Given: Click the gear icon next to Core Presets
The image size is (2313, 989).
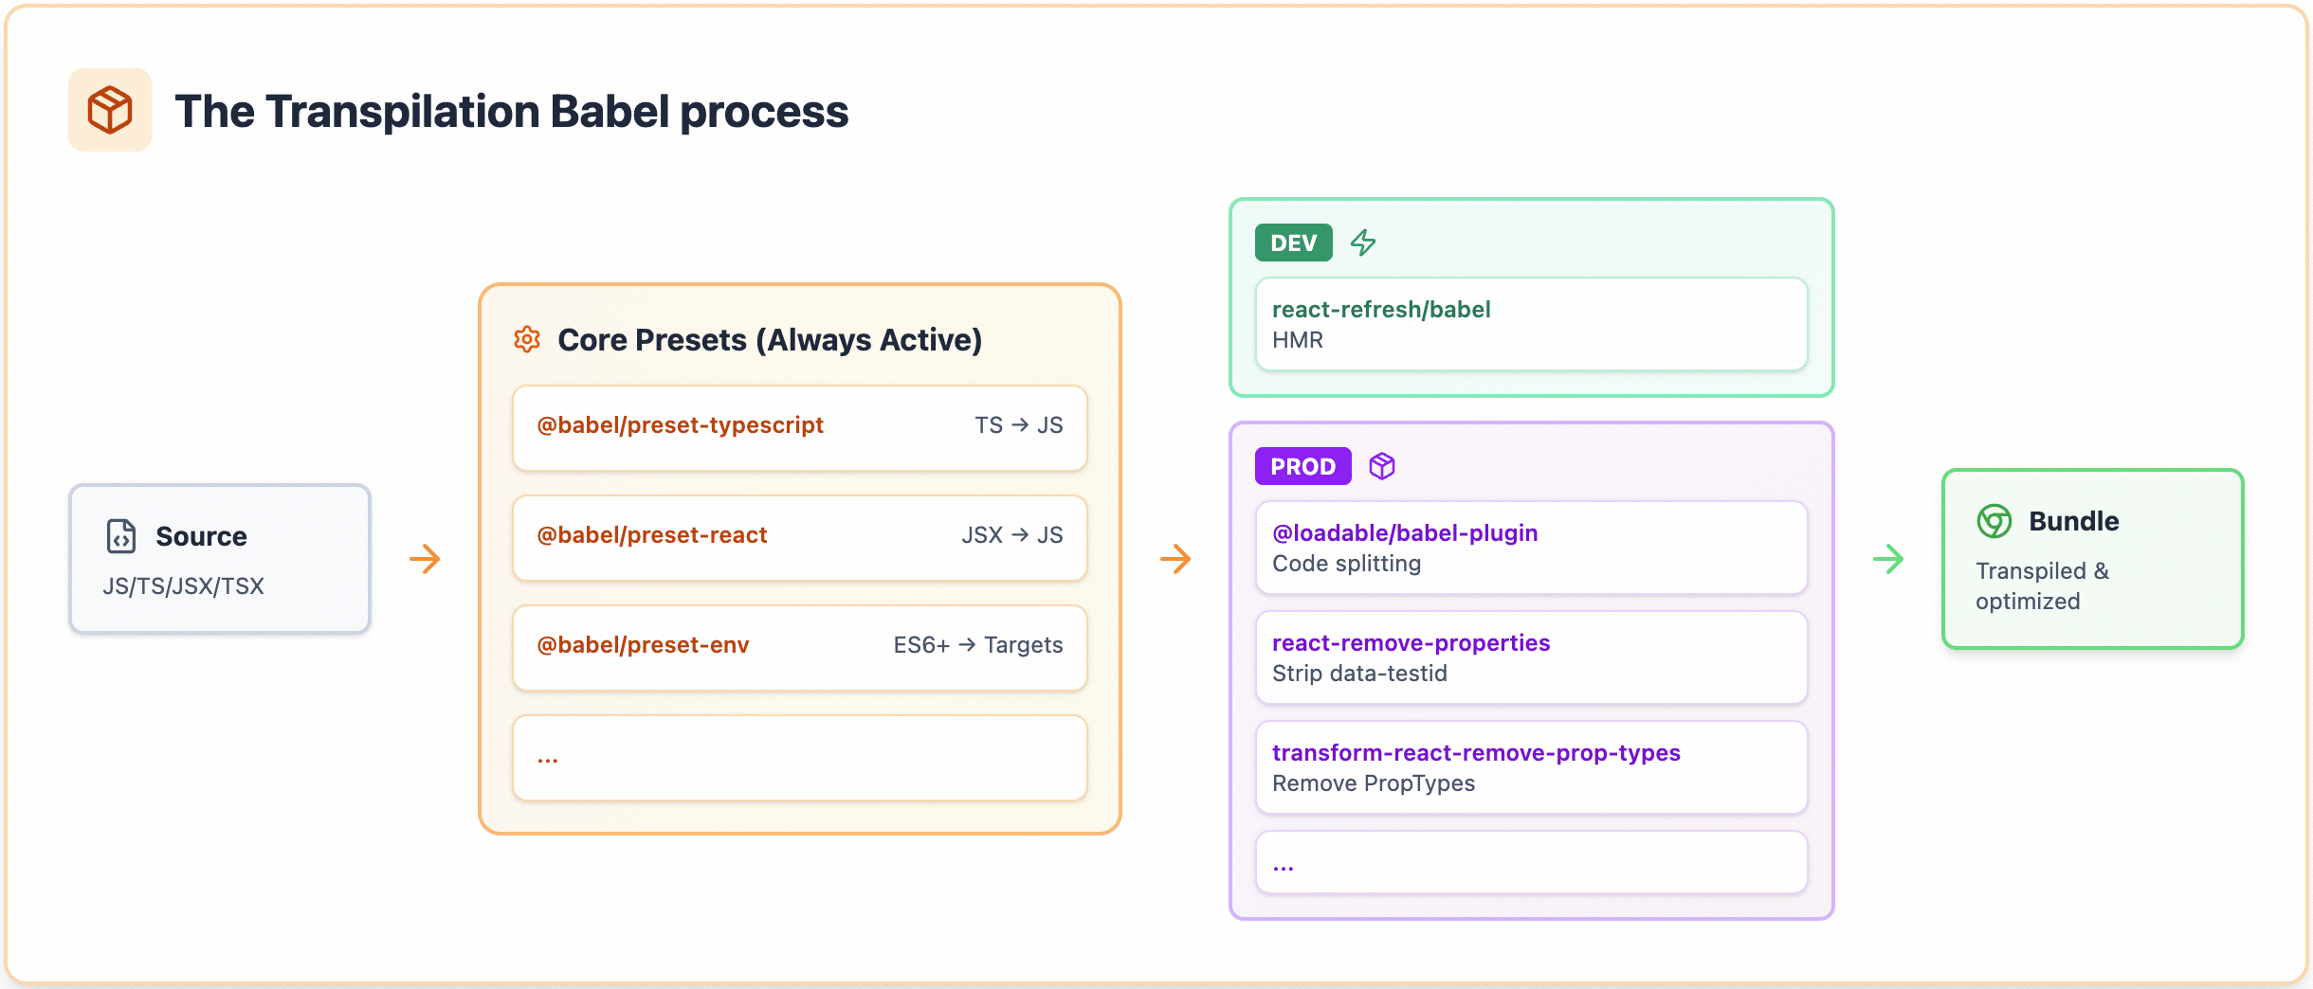Looking at the screenshot, I should (x=527, y=339).
